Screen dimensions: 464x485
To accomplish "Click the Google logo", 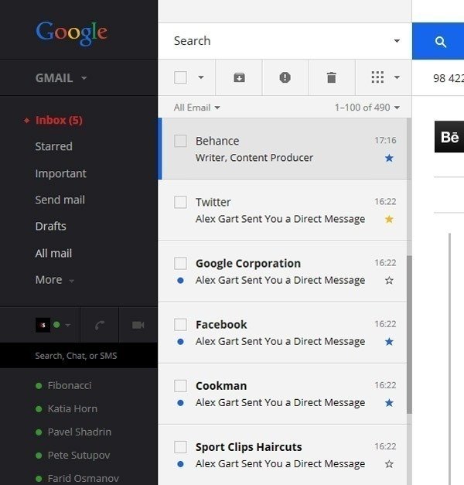I will click(x=72, y=32).
